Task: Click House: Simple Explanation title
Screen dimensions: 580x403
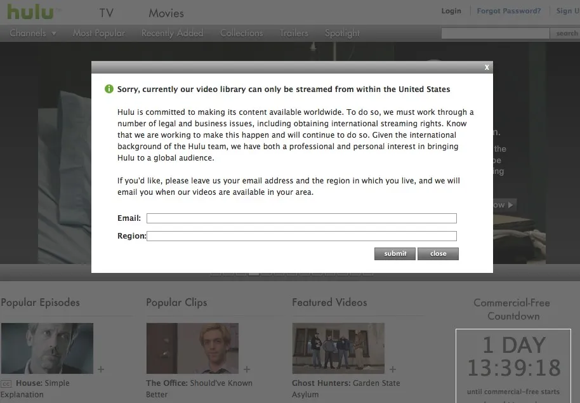Action: 35,388
